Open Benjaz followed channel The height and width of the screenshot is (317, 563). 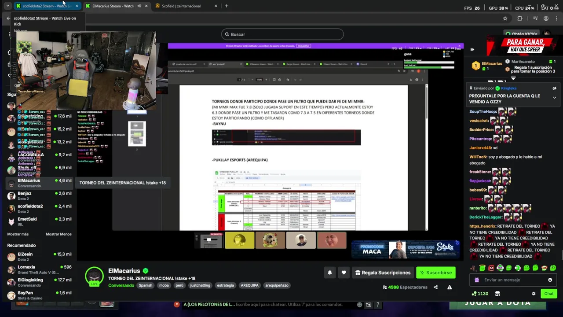tap(39, 196)
